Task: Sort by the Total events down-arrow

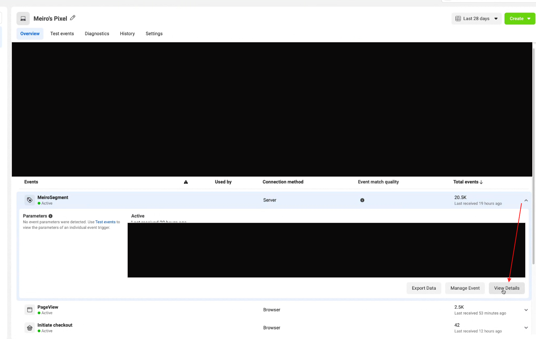Action: point(481,182)
